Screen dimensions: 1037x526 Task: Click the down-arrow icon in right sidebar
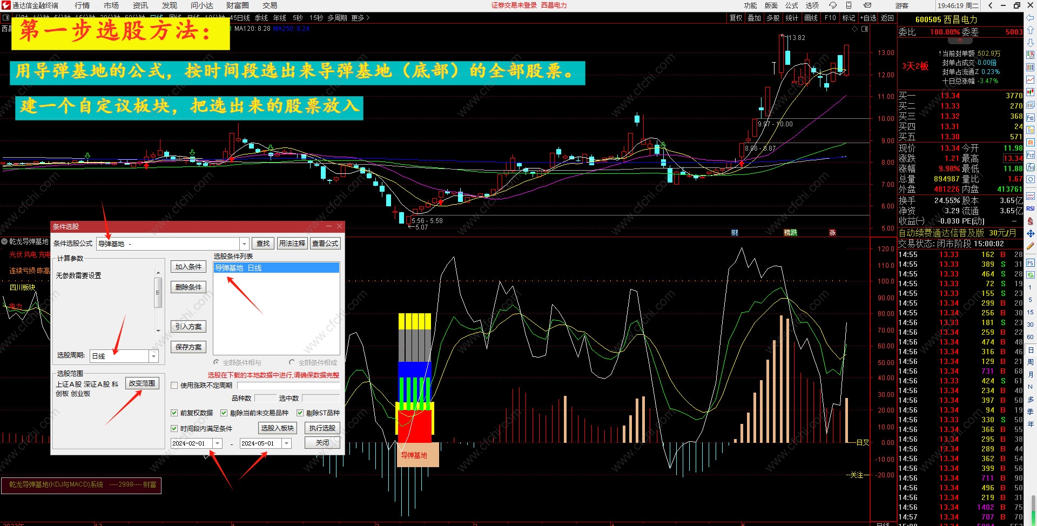click(1031, 42)
